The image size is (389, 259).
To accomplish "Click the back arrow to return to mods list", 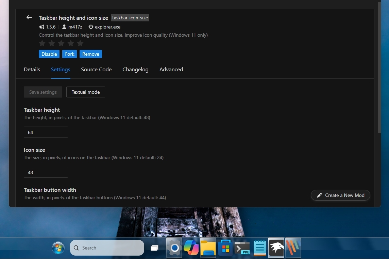I will coord(29,17).
